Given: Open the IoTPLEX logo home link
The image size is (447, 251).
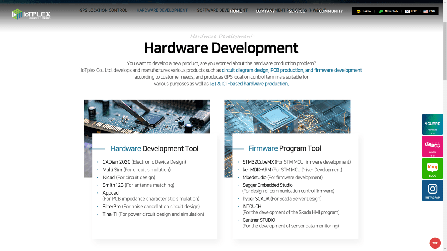Looking at the screenshot, I should pos(31,14).
